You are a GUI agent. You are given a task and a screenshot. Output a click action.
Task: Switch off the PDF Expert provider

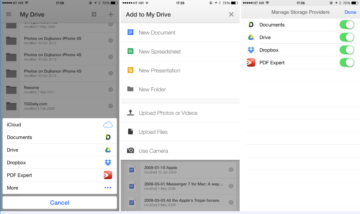(x=347, y=62)
